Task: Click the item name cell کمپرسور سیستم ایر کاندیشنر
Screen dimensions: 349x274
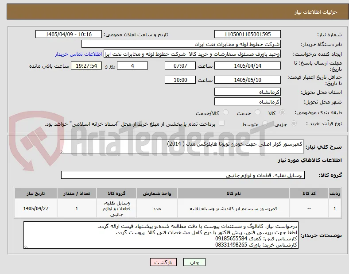Action: click(x=233, y=208)
